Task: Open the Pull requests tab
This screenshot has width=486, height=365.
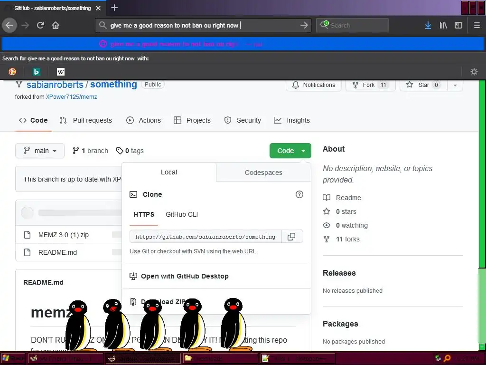Action: coord(86,120)
